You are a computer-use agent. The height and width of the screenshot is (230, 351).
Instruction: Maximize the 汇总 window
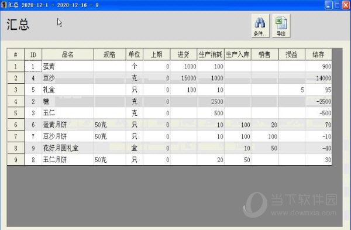[x=337, y=5]
